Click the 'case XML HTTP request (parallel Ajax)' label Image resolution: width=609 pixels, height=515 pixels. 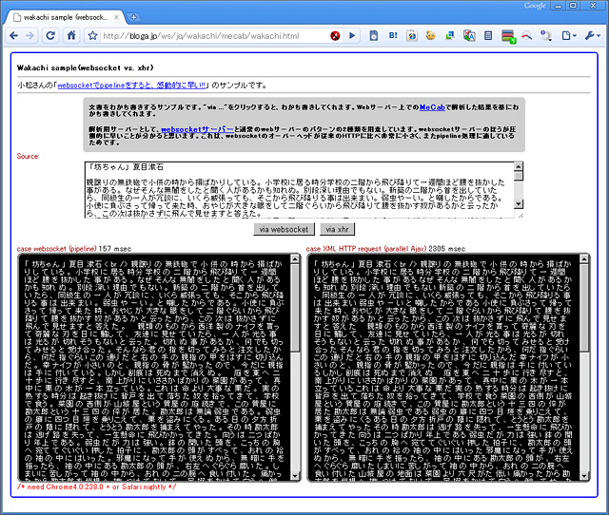(x=366, y=249)
